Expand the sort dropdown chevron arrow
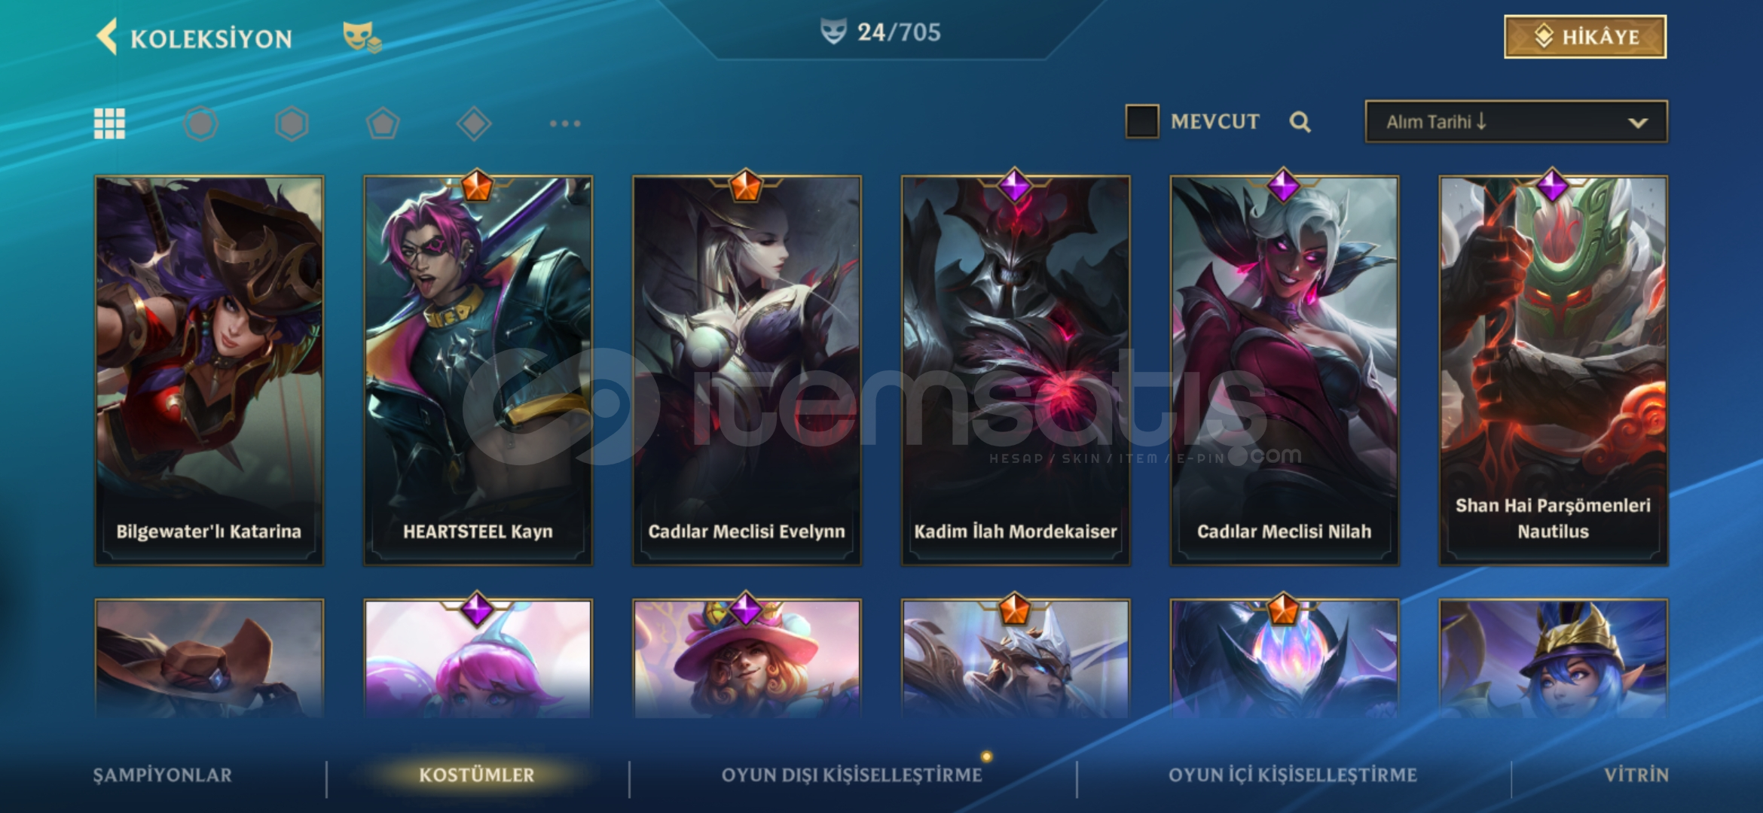The image size is (1763, 813). [1637, 123]
